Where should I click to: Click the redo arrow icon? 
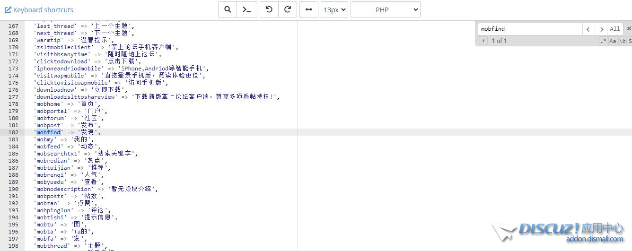(x=287, y=9)
